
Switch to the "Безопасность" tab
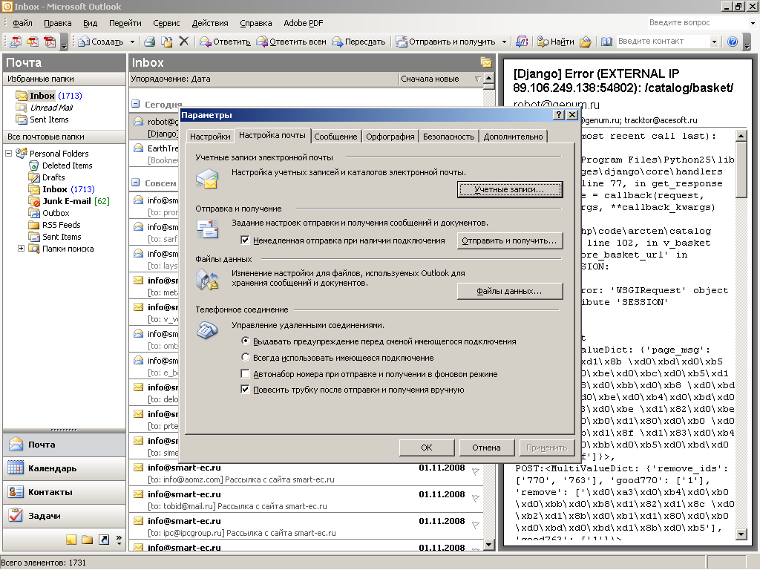point(448,137)
